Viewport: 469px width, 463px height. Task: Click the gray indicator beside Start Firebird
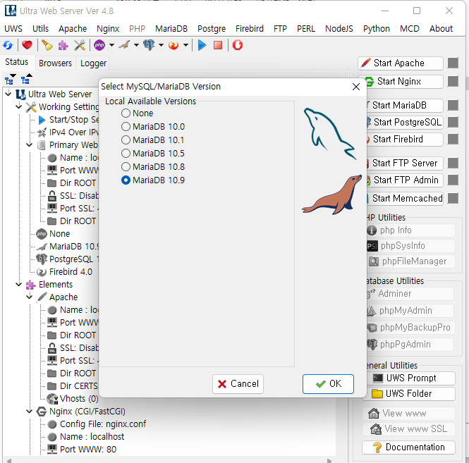point(453,139)
